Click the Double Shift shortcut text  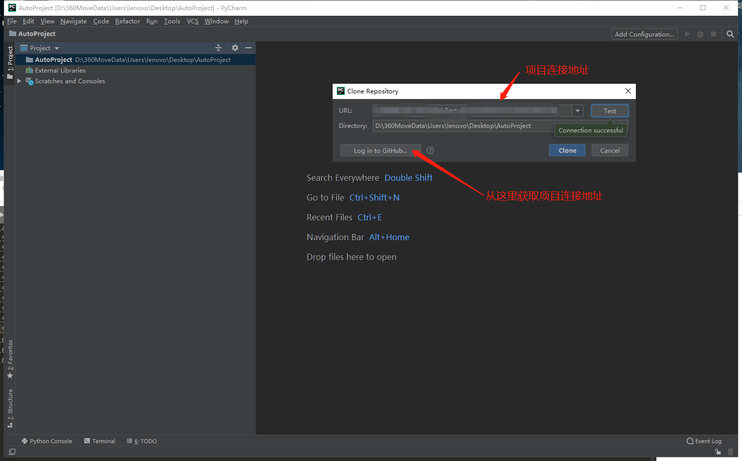click(x=408, y=178)
